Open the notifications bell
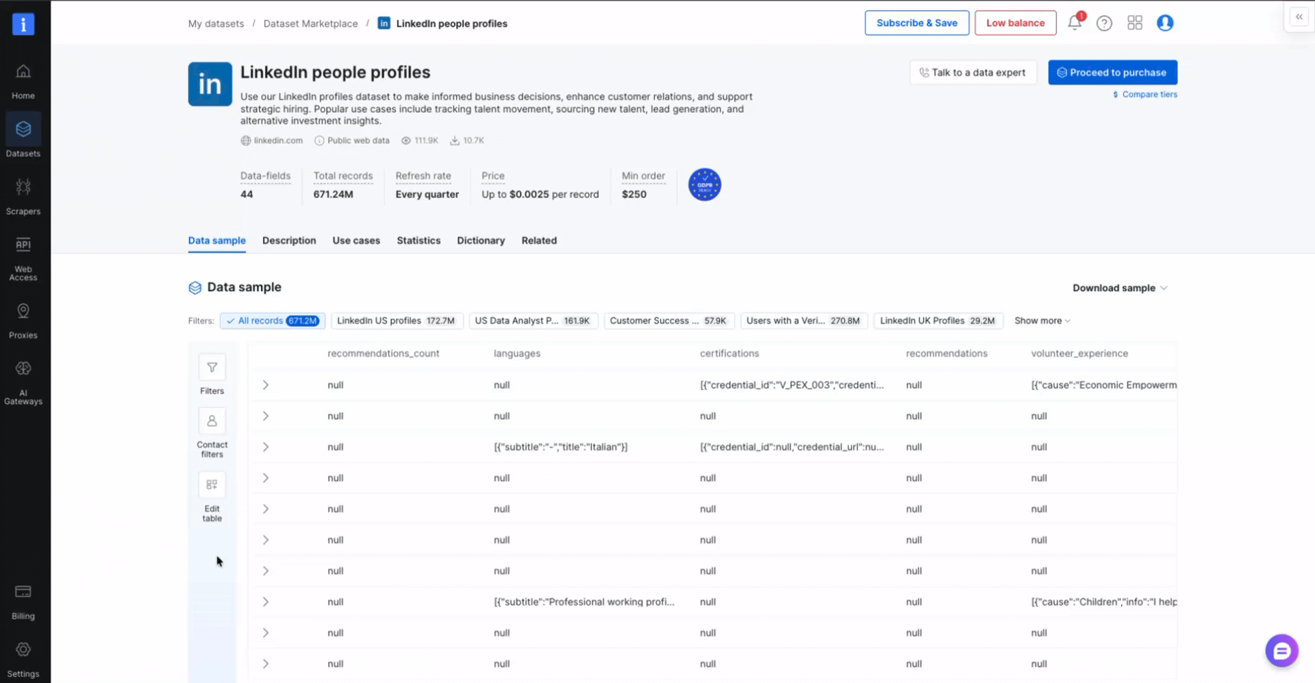Image resolution: width=1315 pixels, height=683 pixels. pos(1075,23)
